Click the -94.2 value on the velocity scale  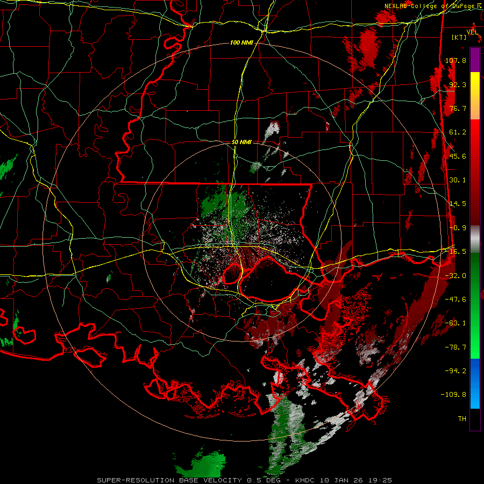[x=455, y=371]
